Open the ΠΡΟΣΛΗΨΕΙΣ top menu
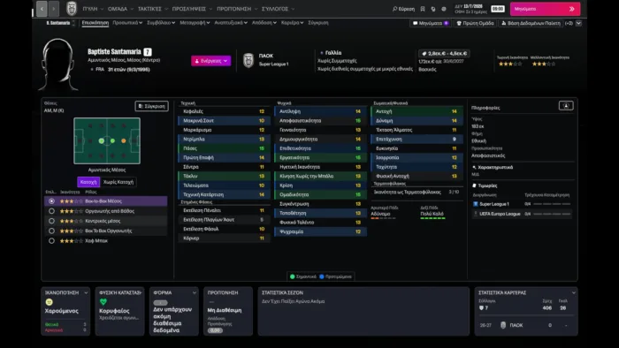This screenshot has width=619, height=348. point(192,9)
